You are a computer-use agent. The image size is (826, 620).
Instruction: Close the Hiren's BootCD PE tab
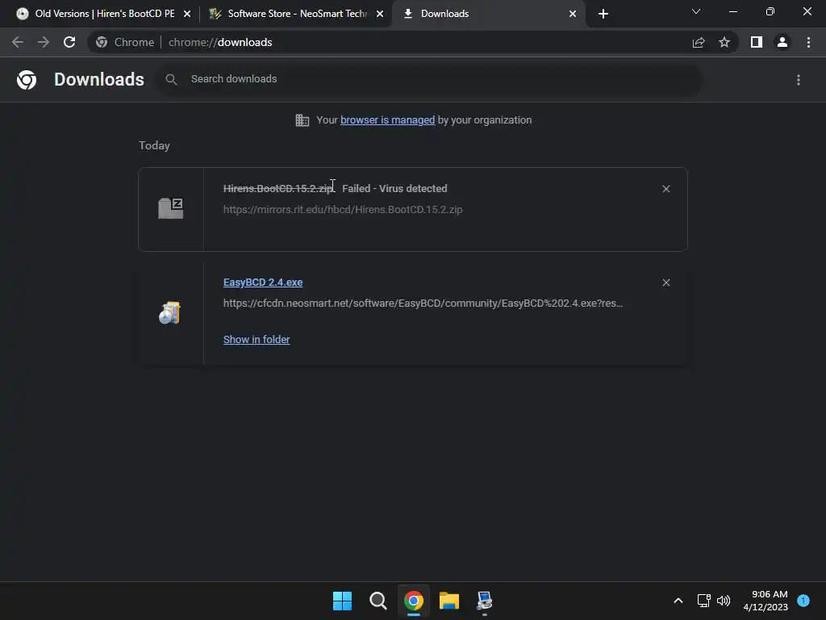pos(187,14)
